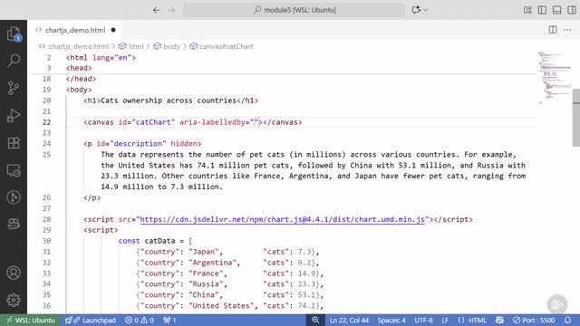This screenshot has width=580, height=326.
Task: Open the Source Control view
Action: [x=14, y=88]
